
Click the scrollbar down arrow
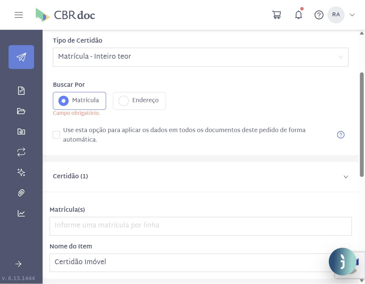pos(362,280)
